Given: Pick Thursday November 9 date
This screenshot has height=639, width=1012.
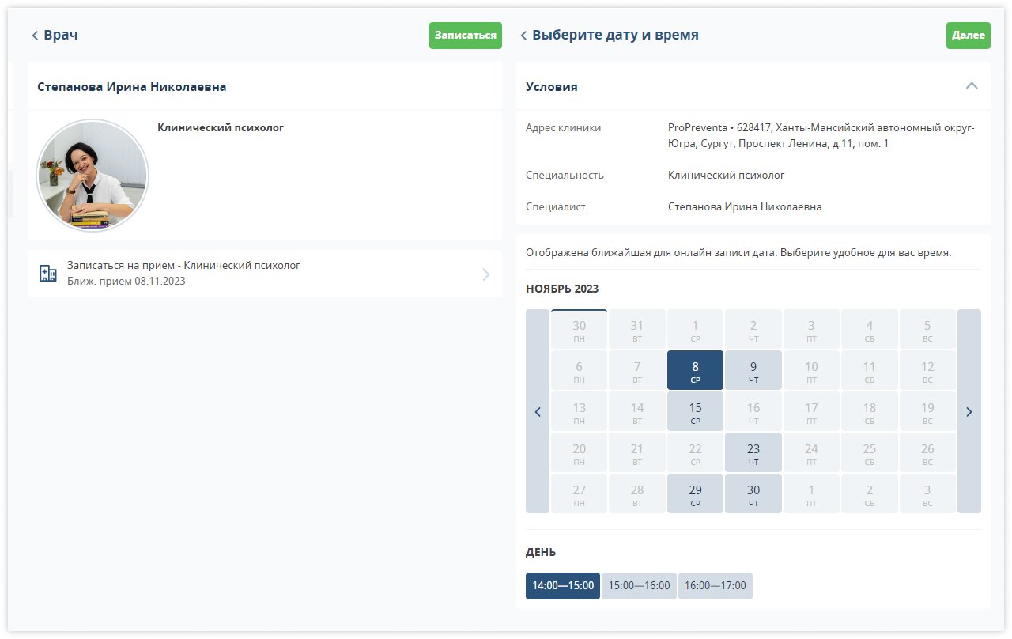Looking at the screenshot, I should [x=753, y=370].
